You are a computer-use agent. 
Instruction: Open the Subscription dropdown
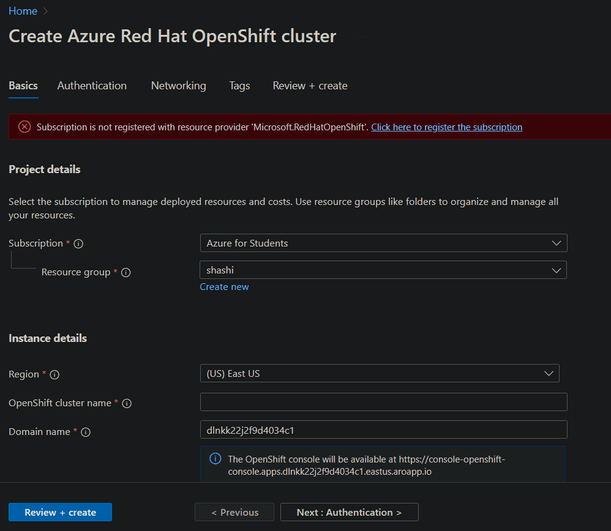(383, 243)
